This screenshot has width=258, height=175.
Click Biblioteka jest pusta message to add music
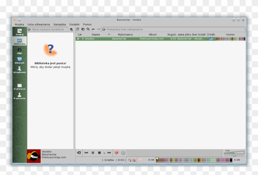pyautogui.click(x=50, y=65)
